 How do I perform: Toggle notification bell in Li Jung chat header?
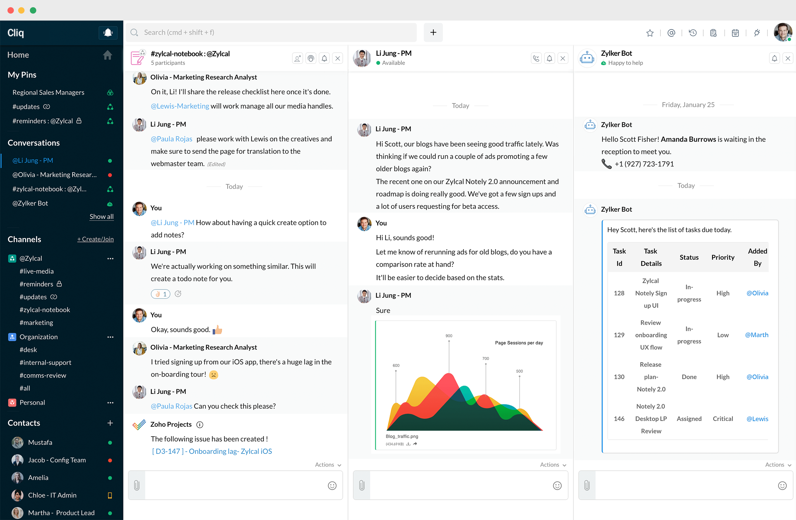(550, 58)
